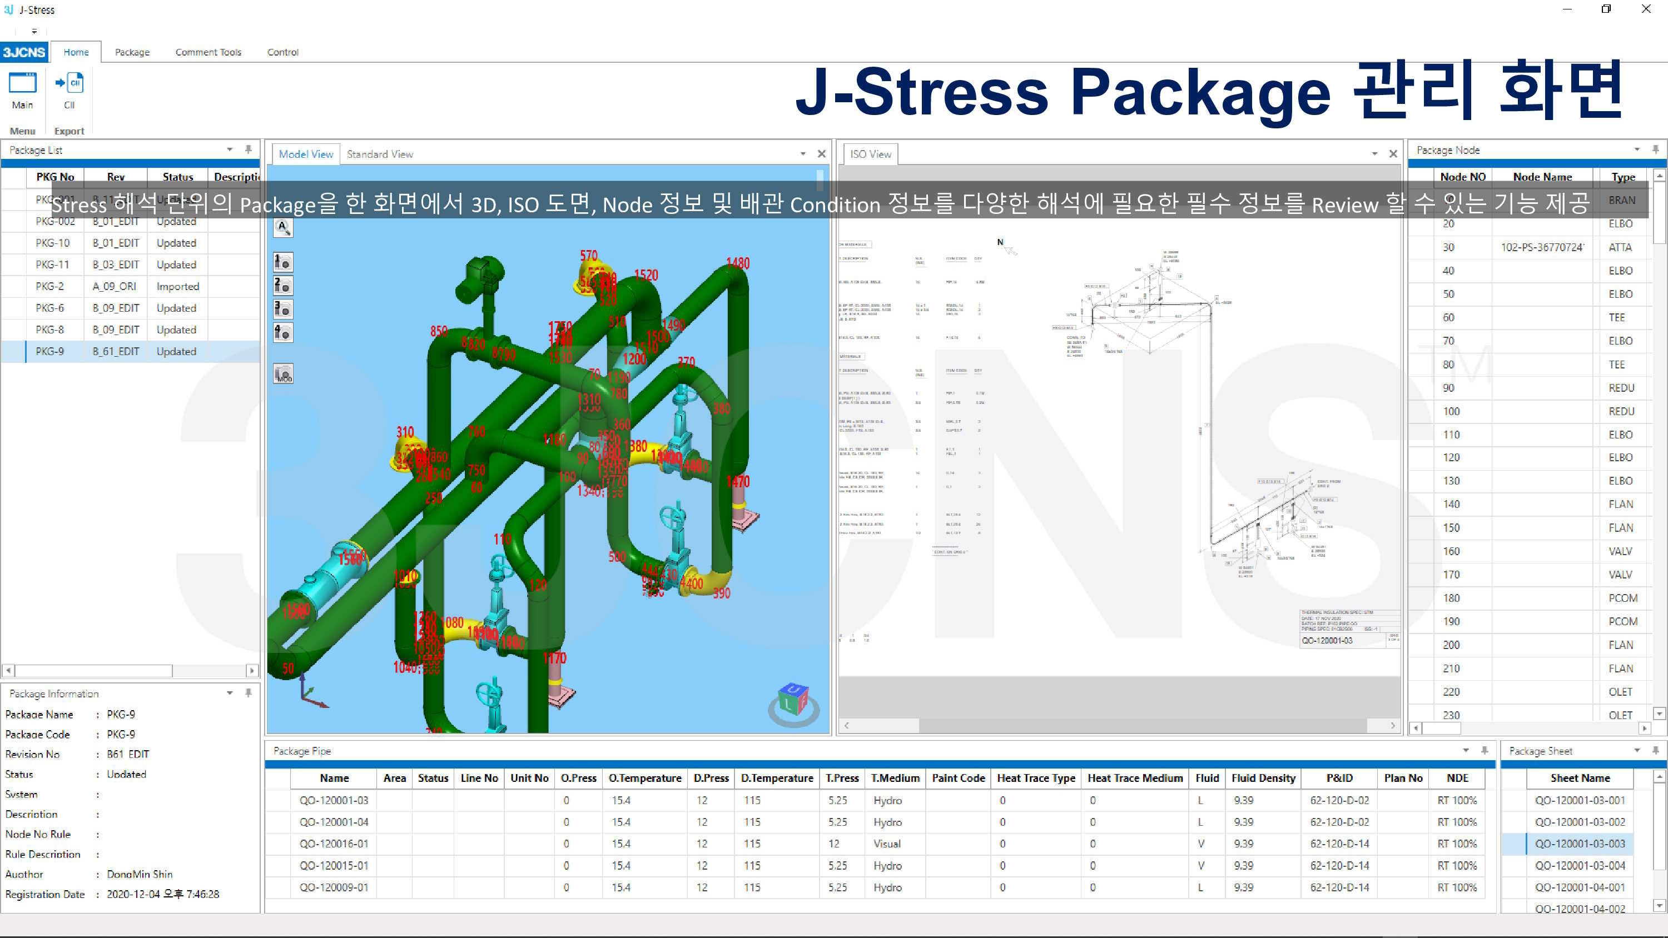Open Package Node panel options dropdown

pyautogui.click(x=1636, y=149)
